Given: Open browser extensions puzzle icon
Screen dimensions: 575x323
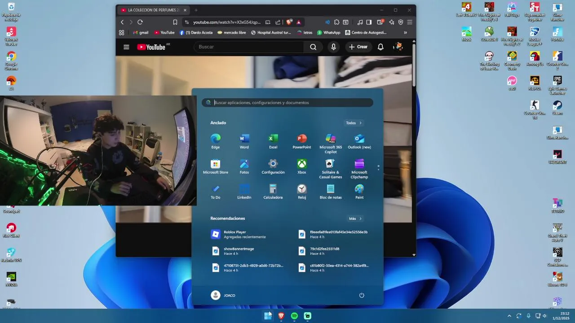Looking at the screenshot, I should pyautogui.click(x=336, y=22).
